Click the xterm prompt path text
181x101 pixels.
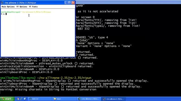(36, 12)
